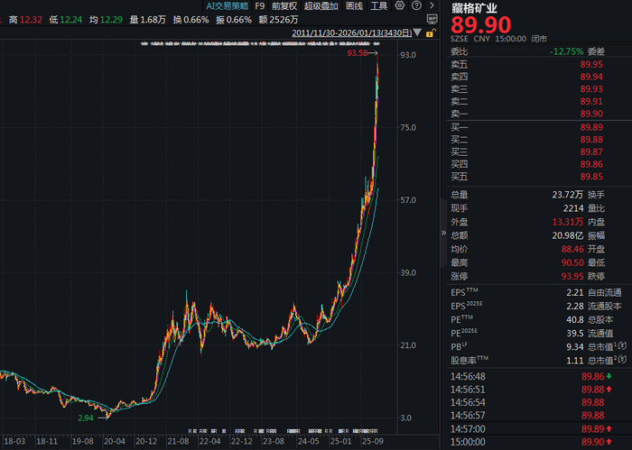Open F9 deep data view
Viewport: 632px width, 450px height.
pyautogui.click(x=260, y=6)
